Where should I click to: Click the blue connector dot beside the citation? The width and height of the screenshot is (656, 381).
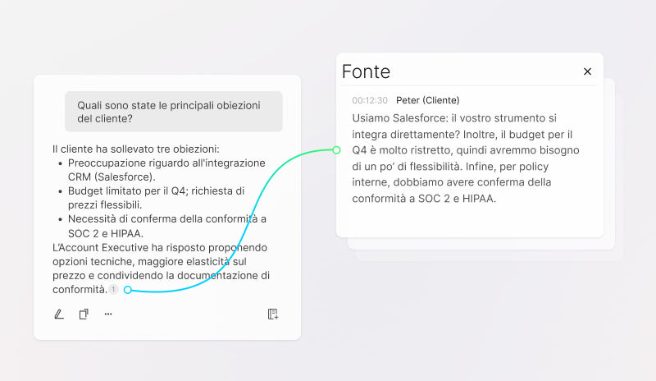(x=128, y=290)
